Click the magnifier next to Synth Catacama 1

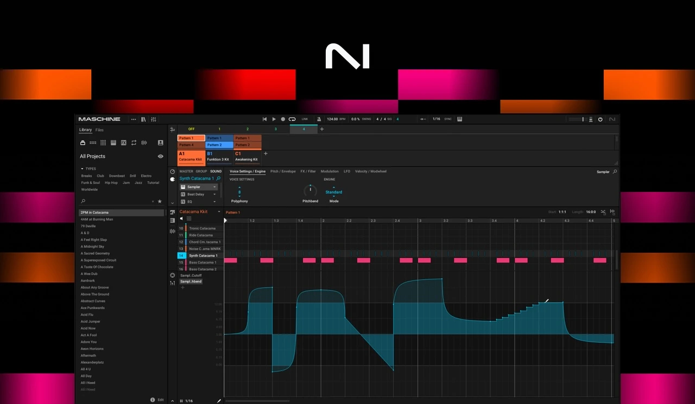point(218,178)
